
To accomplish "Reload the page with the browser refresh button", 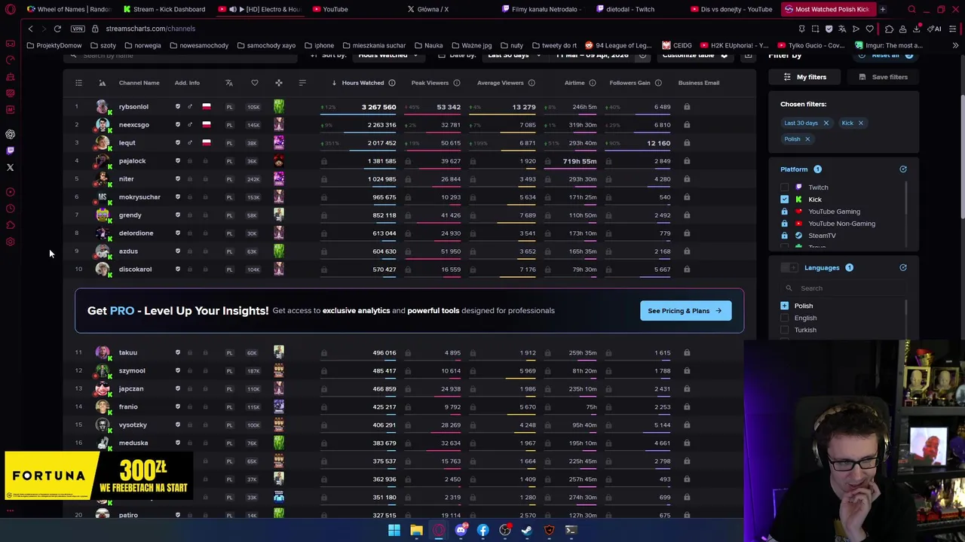I will click(57, 29).
